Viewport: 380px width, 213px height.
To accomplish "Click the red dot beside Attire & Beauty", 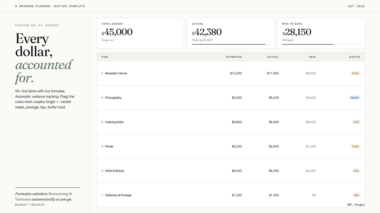I will pyautogui.click(x=102, y=171).
